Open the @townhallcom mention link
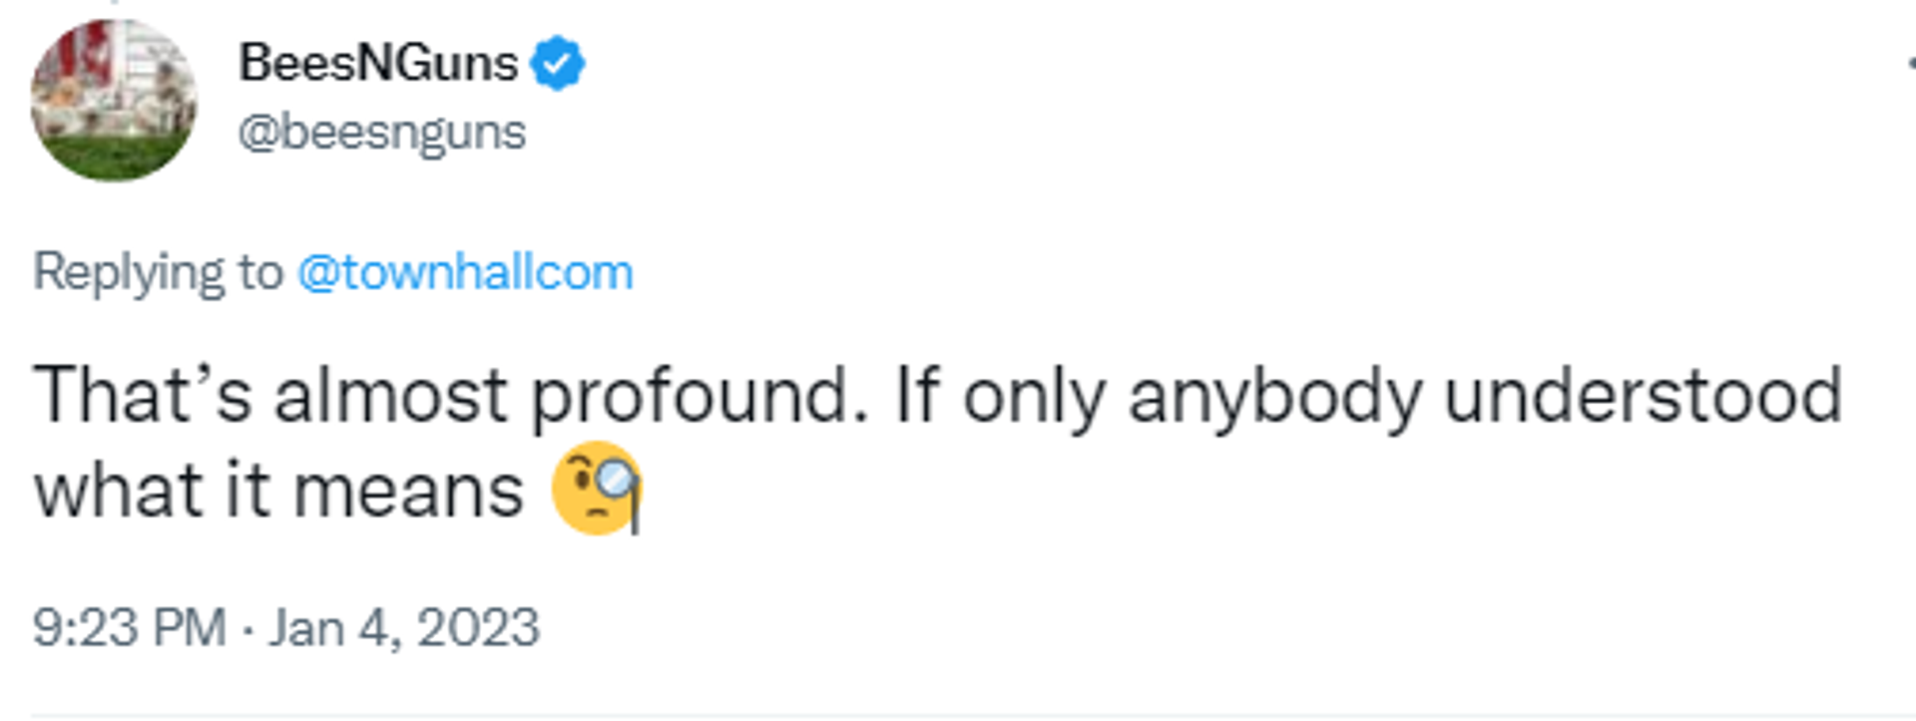Screen dimensions: 1916x721 coord(465,272)
